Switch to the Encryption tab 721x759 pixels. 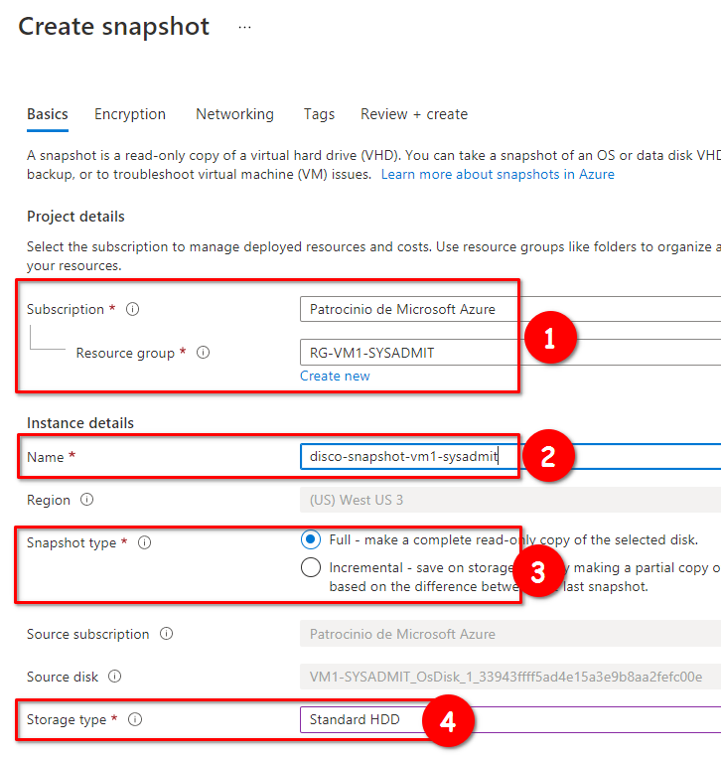pos(130,114)
